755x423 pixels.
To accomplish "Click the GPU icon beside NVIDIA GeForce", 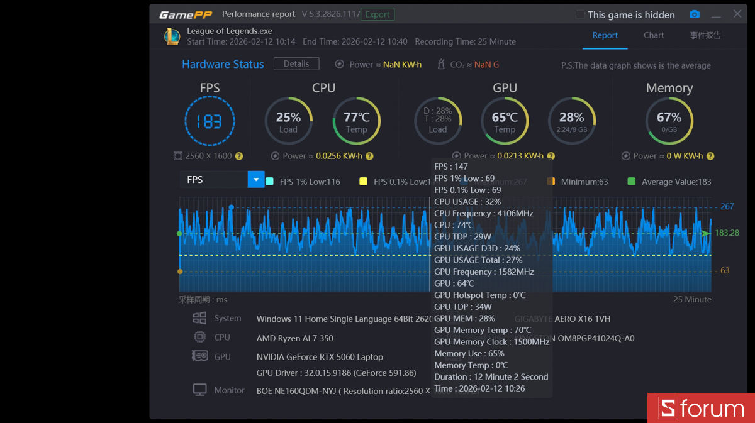I will tap(200, 356).
